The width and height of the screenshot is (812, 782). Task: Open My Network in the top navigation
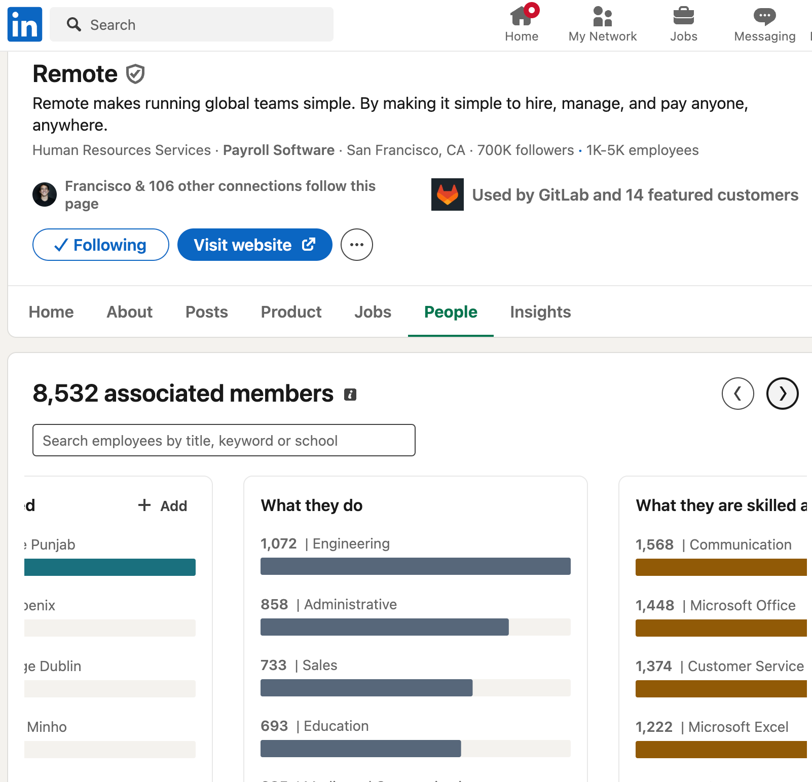click(603, 24)
